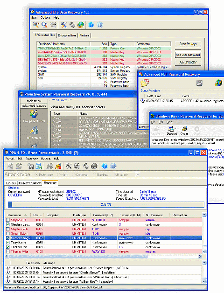The height and width of the screenshot is (293, 224).
Task: Click the 2.54% progress bar in PPA
Action: click(106, 204)
